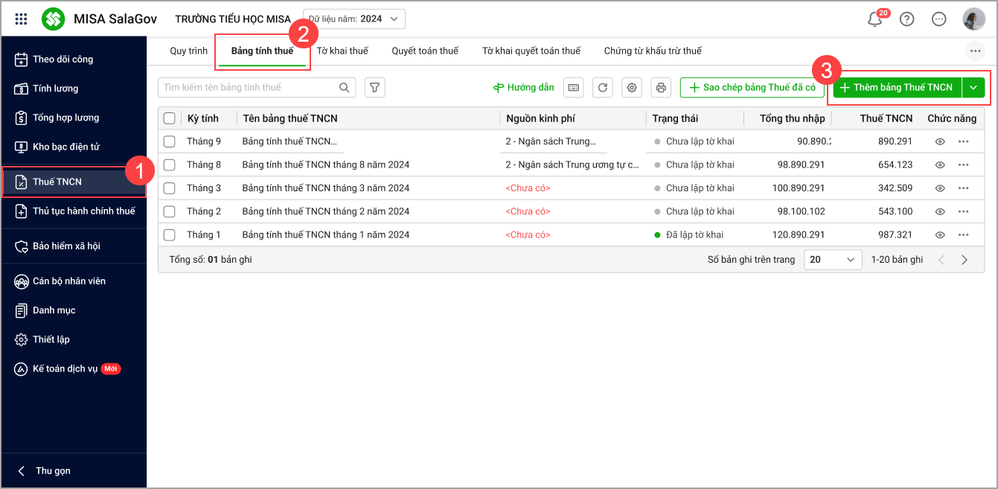This screenshot has width=998, height=489.
Task: Open the Hướng dẫn guide link
Action: click(524, 88)
